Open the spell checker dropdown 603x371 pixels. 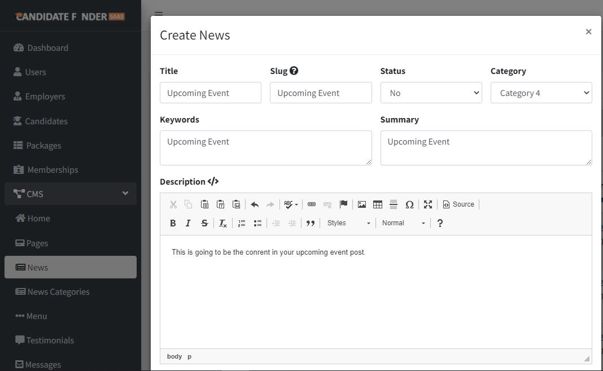pyautogui.click(x=291, y=204)
